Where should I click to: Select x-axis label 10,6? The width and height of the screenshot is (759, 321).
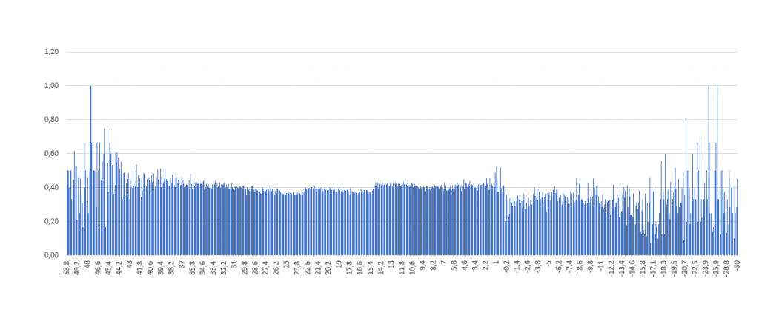[412, 268]
